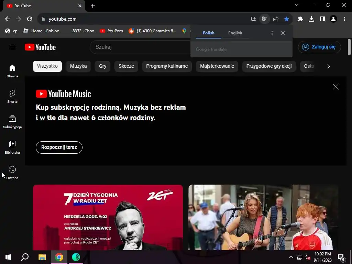The image size is (352, 264).
Task: Click the Rozpocznij teraz button
Action: [x=59, y=147]
